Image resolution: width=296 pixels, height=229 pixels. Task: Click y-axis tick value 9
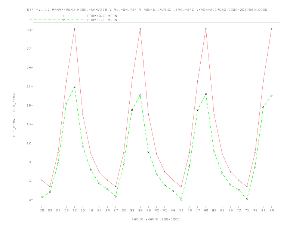(x=30, y=162)
